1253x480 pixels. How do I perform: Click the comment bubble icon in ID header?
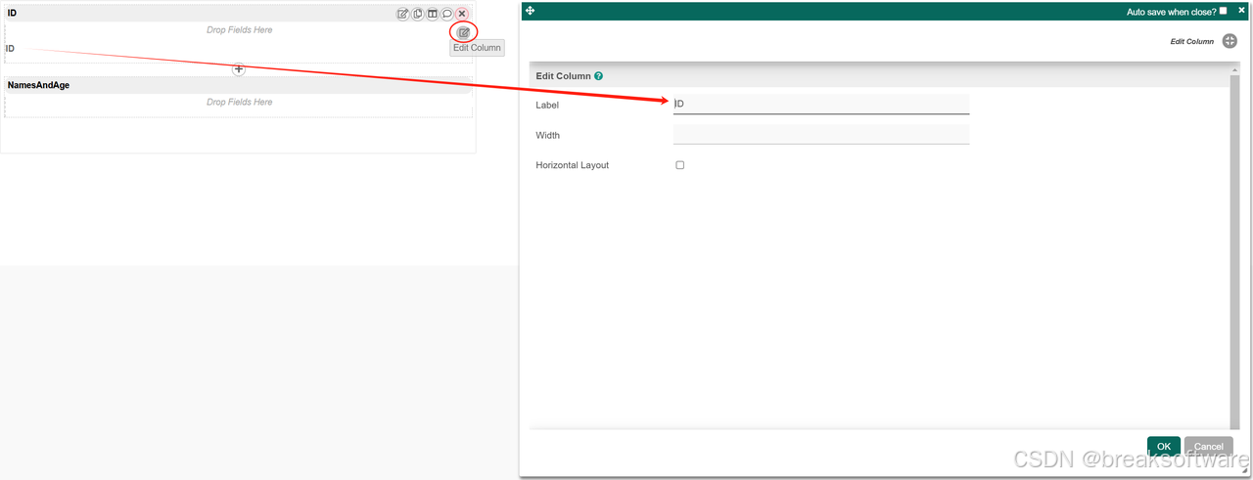(447, 14)
